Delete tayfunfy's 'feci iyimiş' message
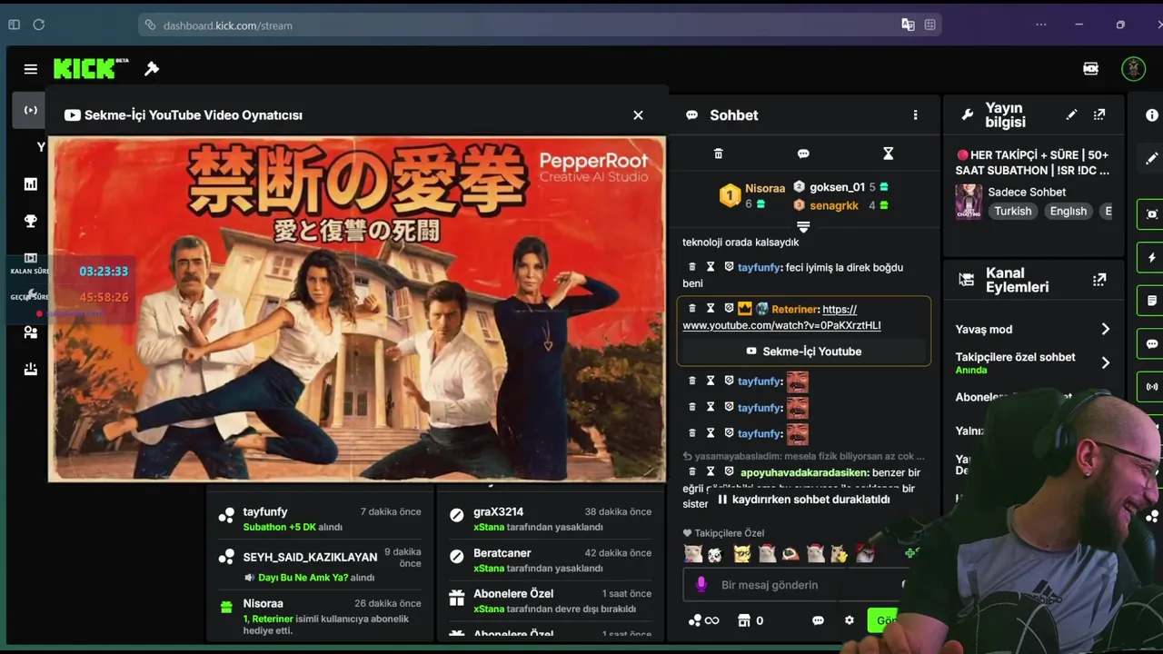Image resolution: width=1163 pixels, height=654 pixels. 691,267
